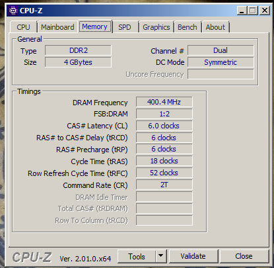Switch to the CPU tab

click(24, 27)
